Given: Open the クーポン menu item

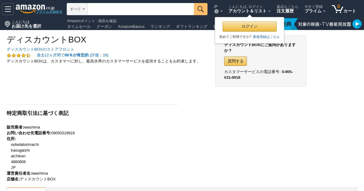Looking at the screenshot, I should click(x=104, y=27).
